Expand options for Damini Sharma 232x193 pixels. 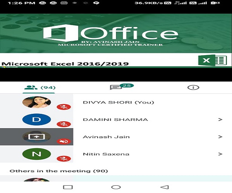[x=220, y=119]
